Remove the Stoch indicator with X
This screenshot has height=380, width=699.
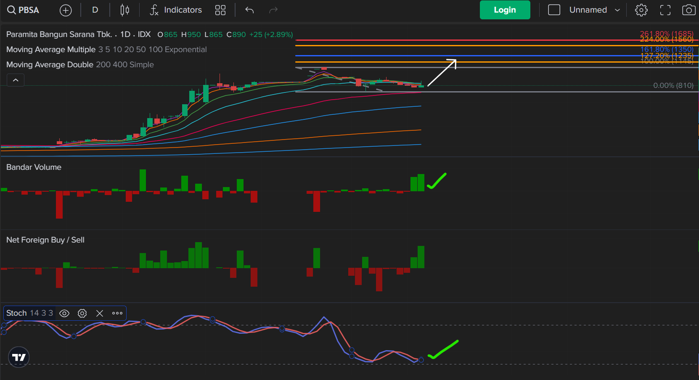click(100, 313)
